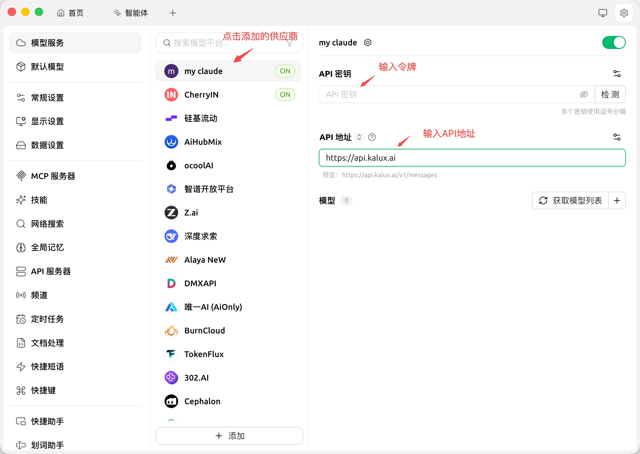Select the Alaya NeW provider
This screenshot has height=454, width=640.
pyautogui.click(x=229, y=260)
